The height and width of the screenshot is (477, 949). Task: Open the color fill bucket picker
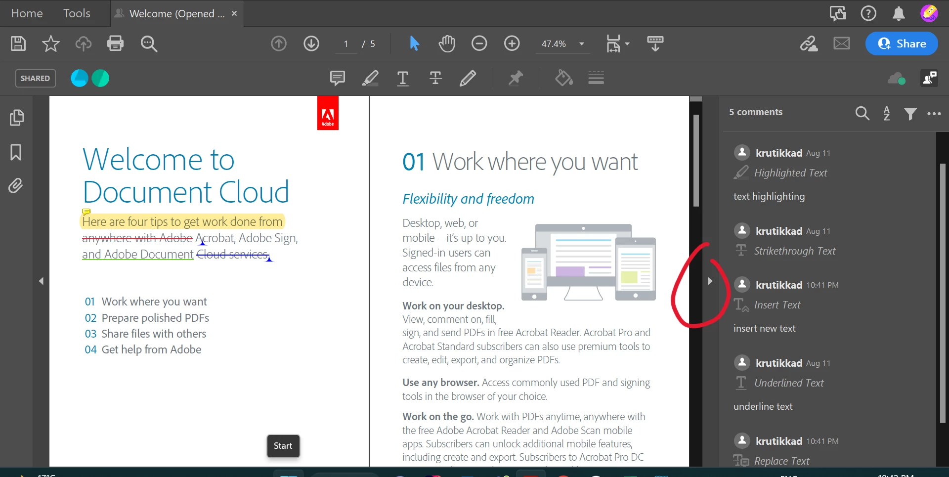click(x=563, y=78)
